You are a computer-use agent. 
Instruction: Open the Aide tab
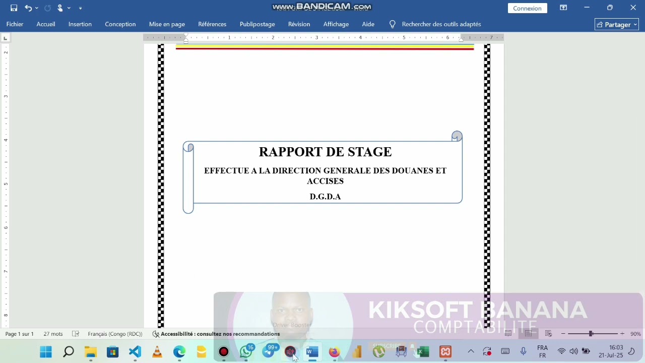[368, 24]
